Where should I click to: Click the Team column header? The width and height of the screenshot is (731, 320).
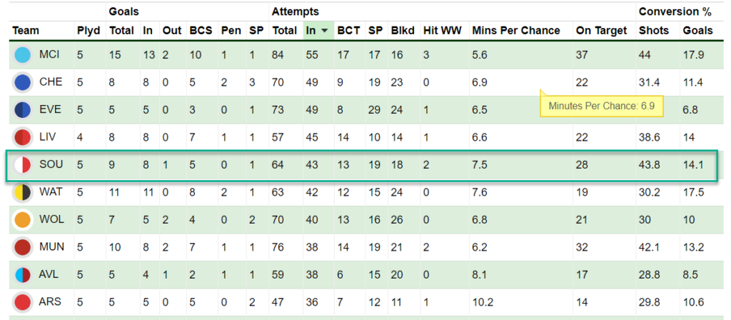26,31
